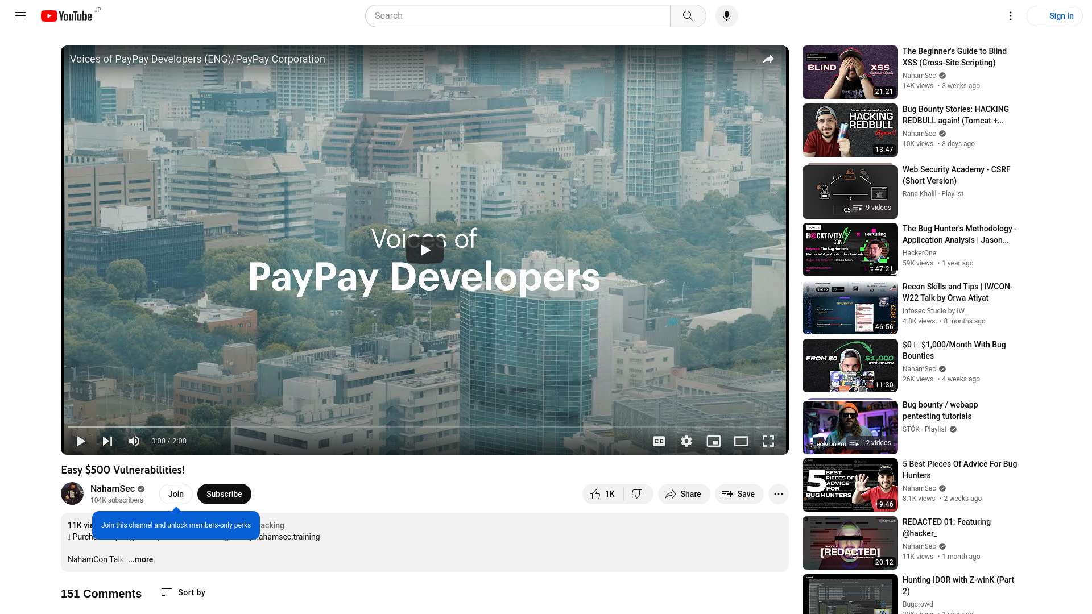Seek on the video progress bar
The height and width of the screenshot is (614, 1092).
pyautogui.click(x=425, y=426)
